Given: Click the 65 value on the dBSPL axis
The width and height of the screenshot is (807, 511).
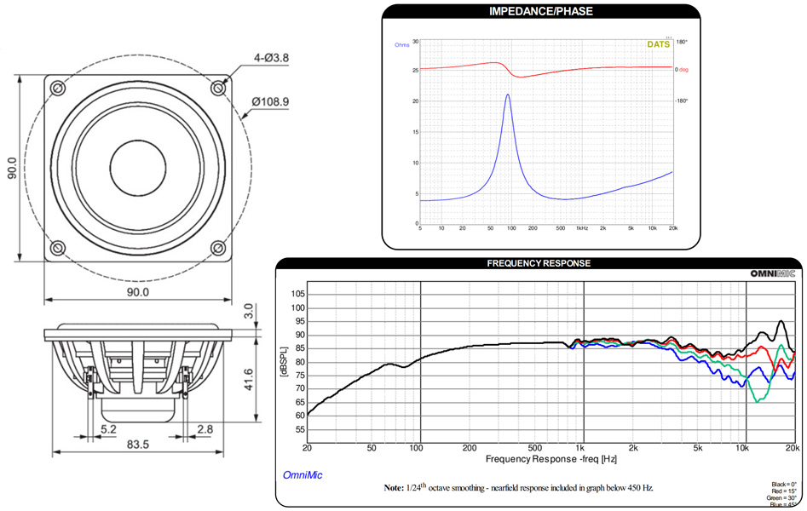Looking at the screenshot, I should click(298, 403).
